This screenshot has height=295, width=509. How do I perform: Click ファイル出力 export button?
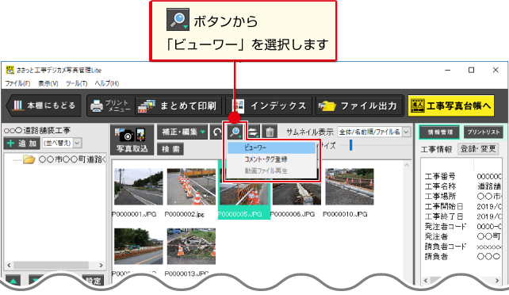pyautogui.click(x=359, y=105)
